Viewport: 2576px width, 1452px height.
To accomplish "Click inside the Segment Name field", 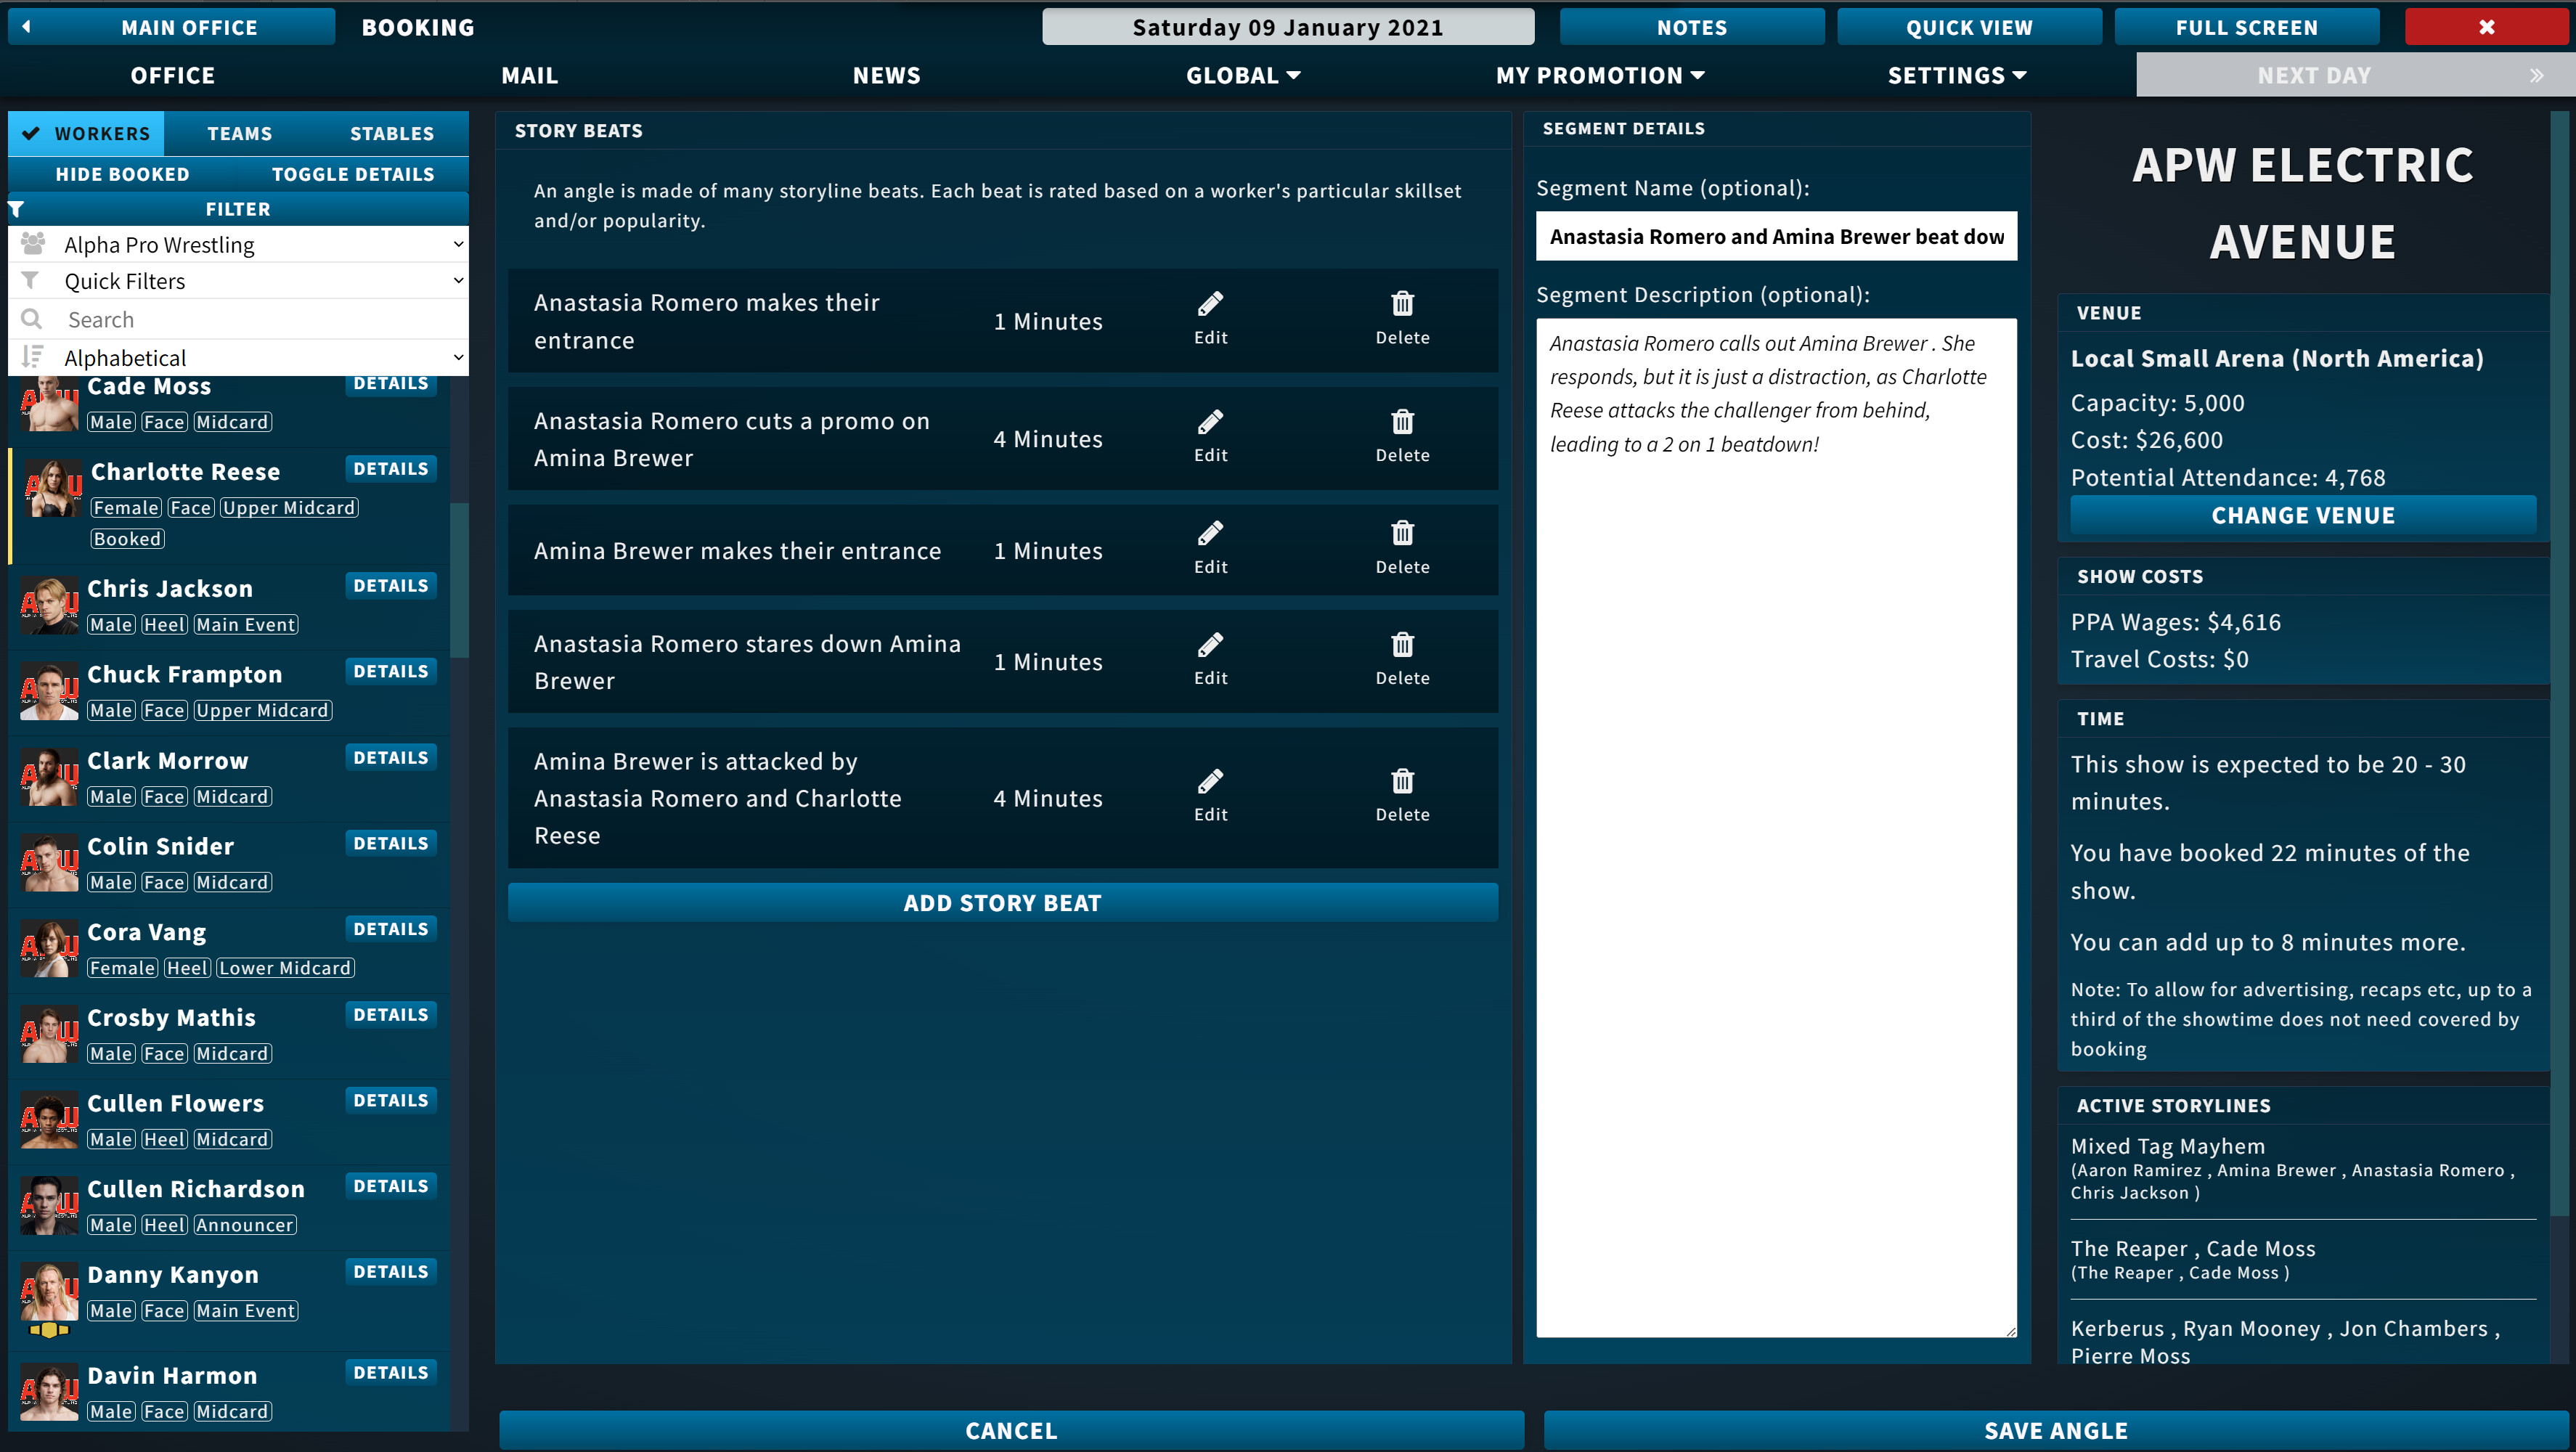I will (1776, 236).
